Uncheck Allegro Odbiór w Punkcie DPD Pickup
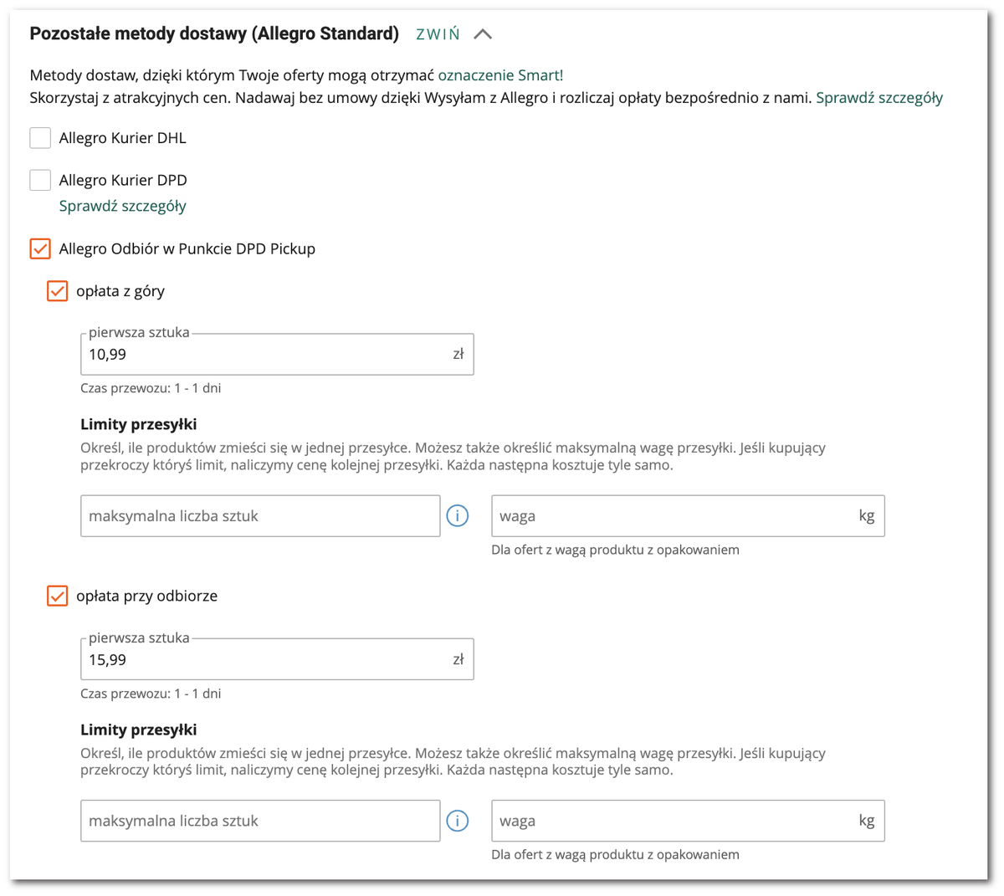 point(40,248)
